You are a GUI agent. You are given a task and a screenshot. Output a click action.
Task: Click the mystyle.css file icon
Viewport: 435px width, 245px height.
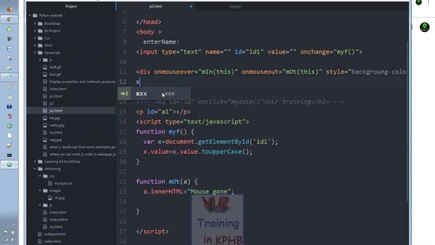tap(50, 183)
